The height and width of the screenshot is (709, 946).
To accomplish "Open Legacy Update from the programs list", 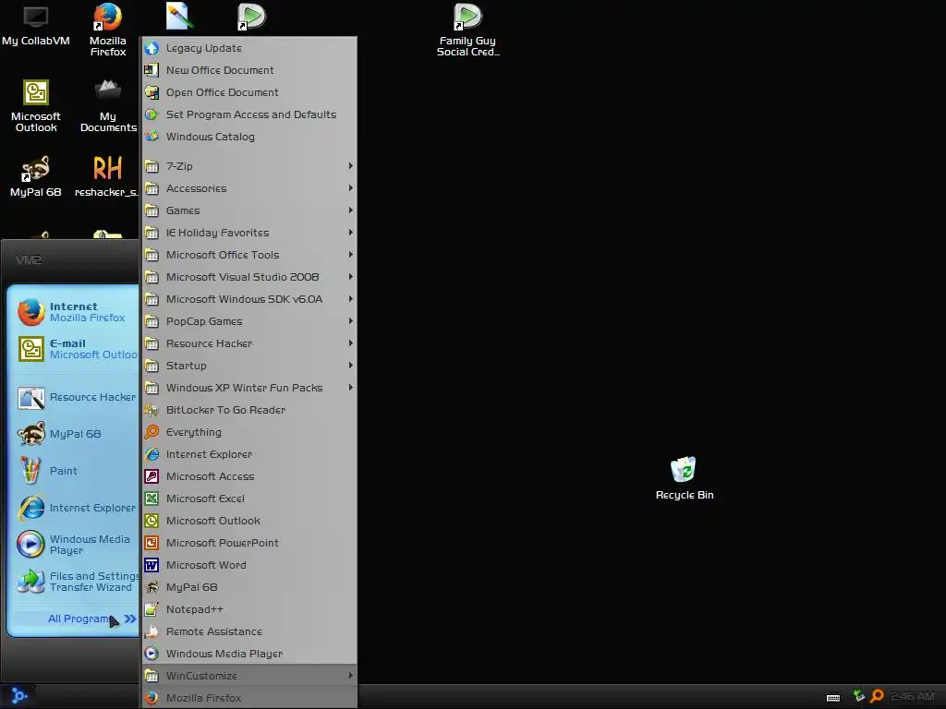I will 249,48.
